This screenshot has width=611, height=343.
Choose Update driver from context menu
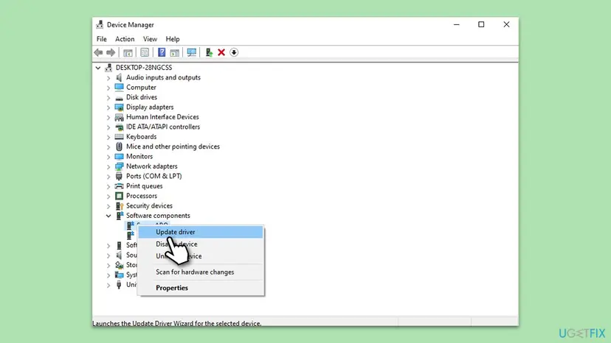[x=201, y=232]
